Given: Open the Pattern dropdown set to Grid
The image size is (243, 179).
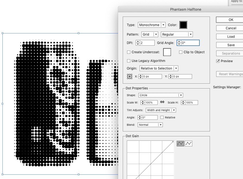Looking at the screenshot, I should click(x=150, y=34).
